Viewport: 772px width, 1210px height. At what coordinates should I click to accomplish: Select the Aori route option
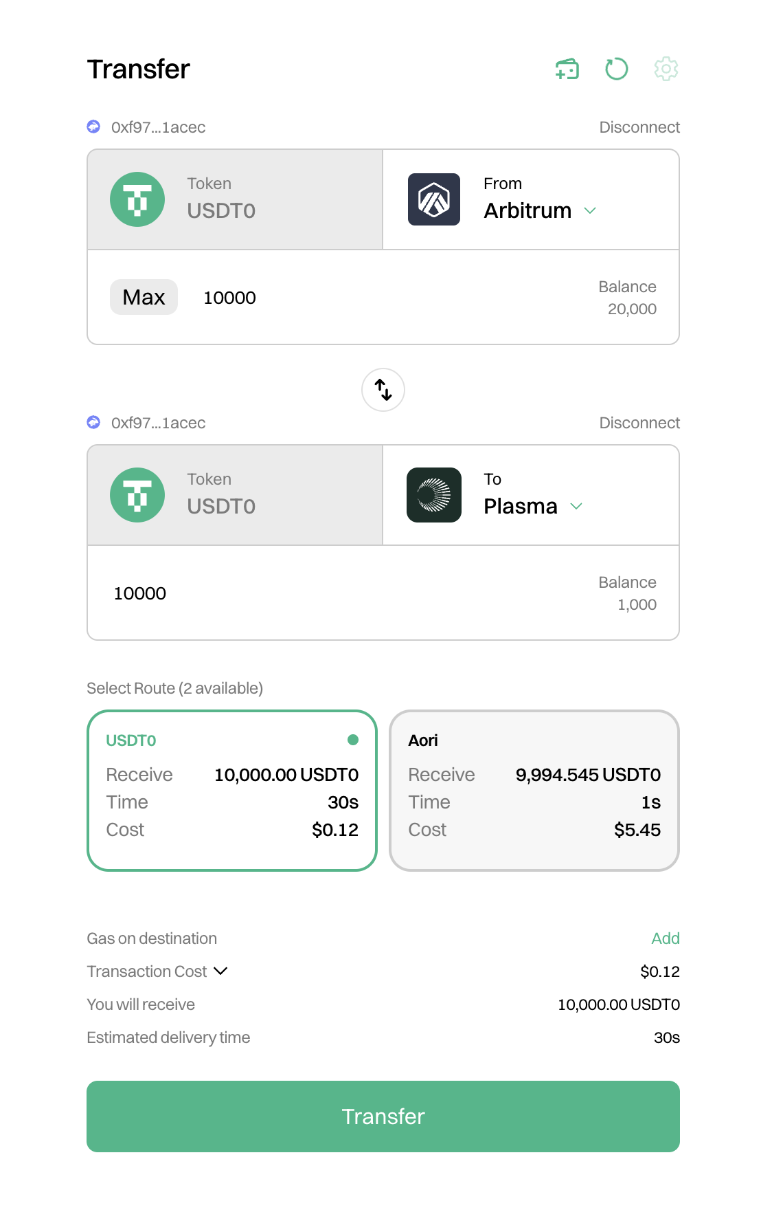534,791
